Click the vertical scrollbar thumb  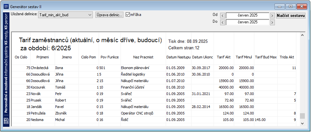pyautogui.click(x=302, y=116)
